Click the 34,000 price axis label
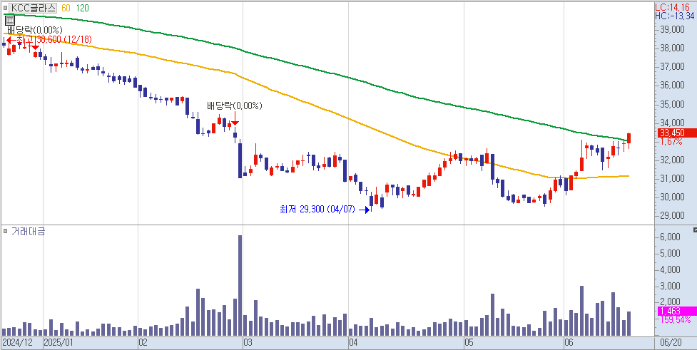Image resolution: width=697 pixels, height=350 pixels. 671,123
